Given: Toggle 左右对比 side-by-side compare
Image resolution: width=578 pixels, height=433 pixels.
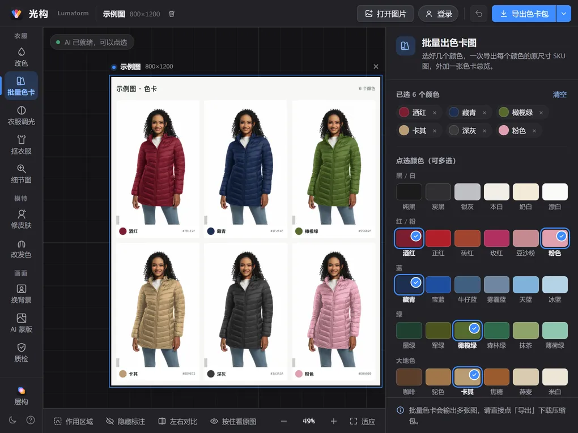Looking at the screenshot, I should (x=178, y=421).
